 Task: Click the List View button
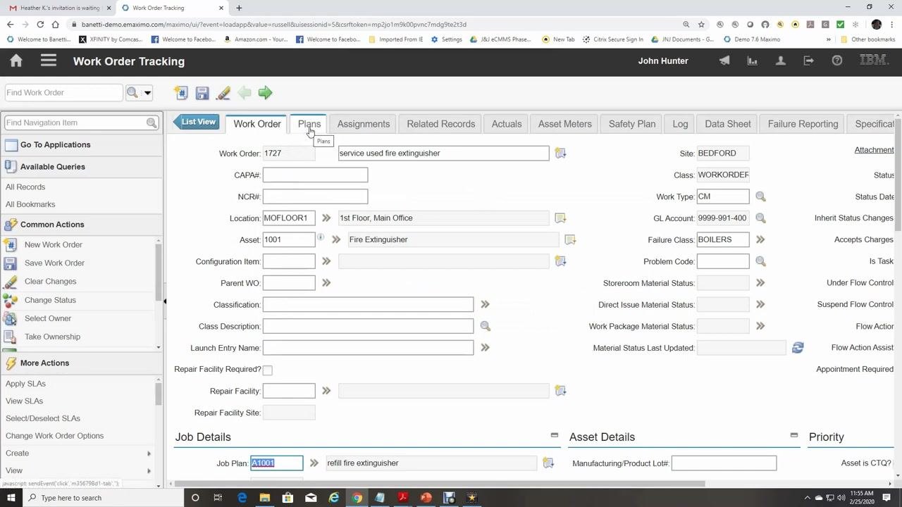tap(195, 122)
